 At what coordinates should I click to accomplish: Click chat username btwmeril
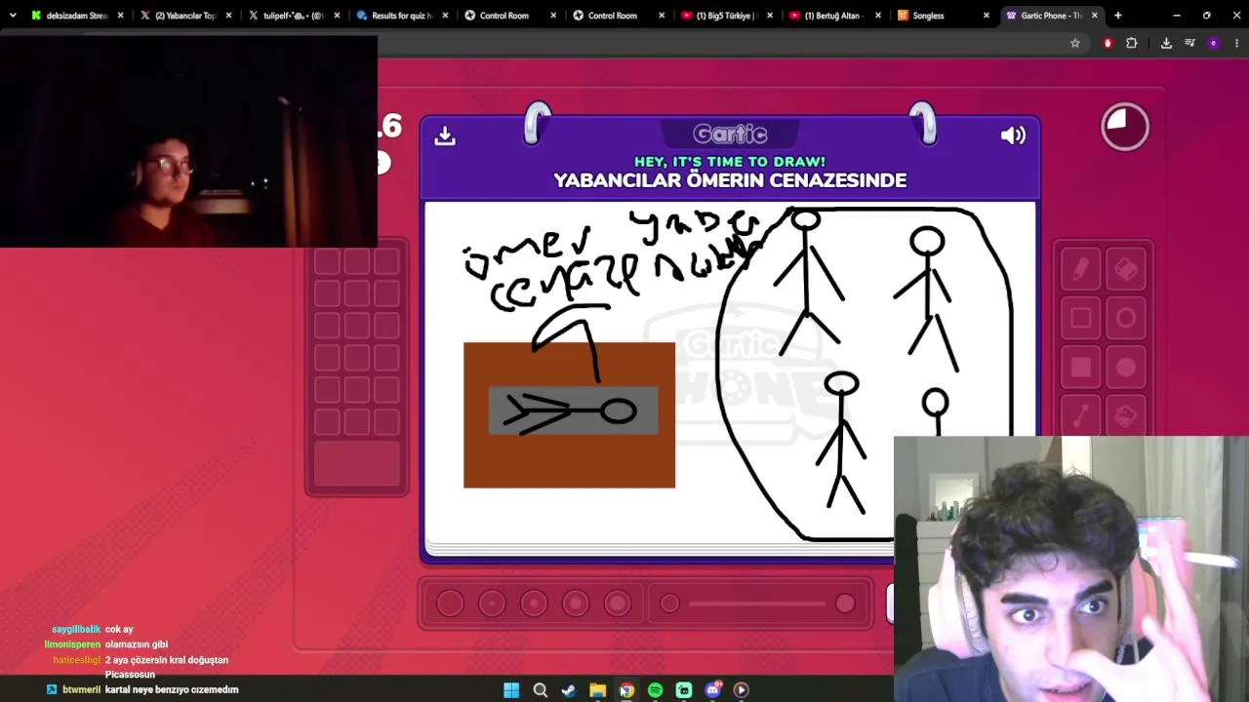(82, 689)
